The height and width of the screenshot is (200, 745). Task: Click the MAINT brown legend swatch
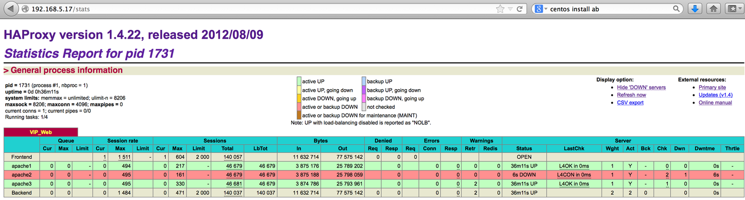[299, 115]
